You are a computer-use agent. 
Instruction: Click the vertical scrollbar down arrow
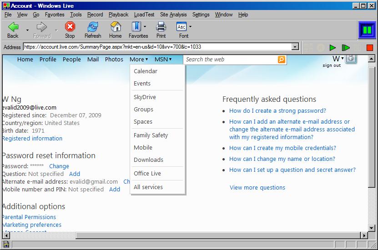(372, 228)
